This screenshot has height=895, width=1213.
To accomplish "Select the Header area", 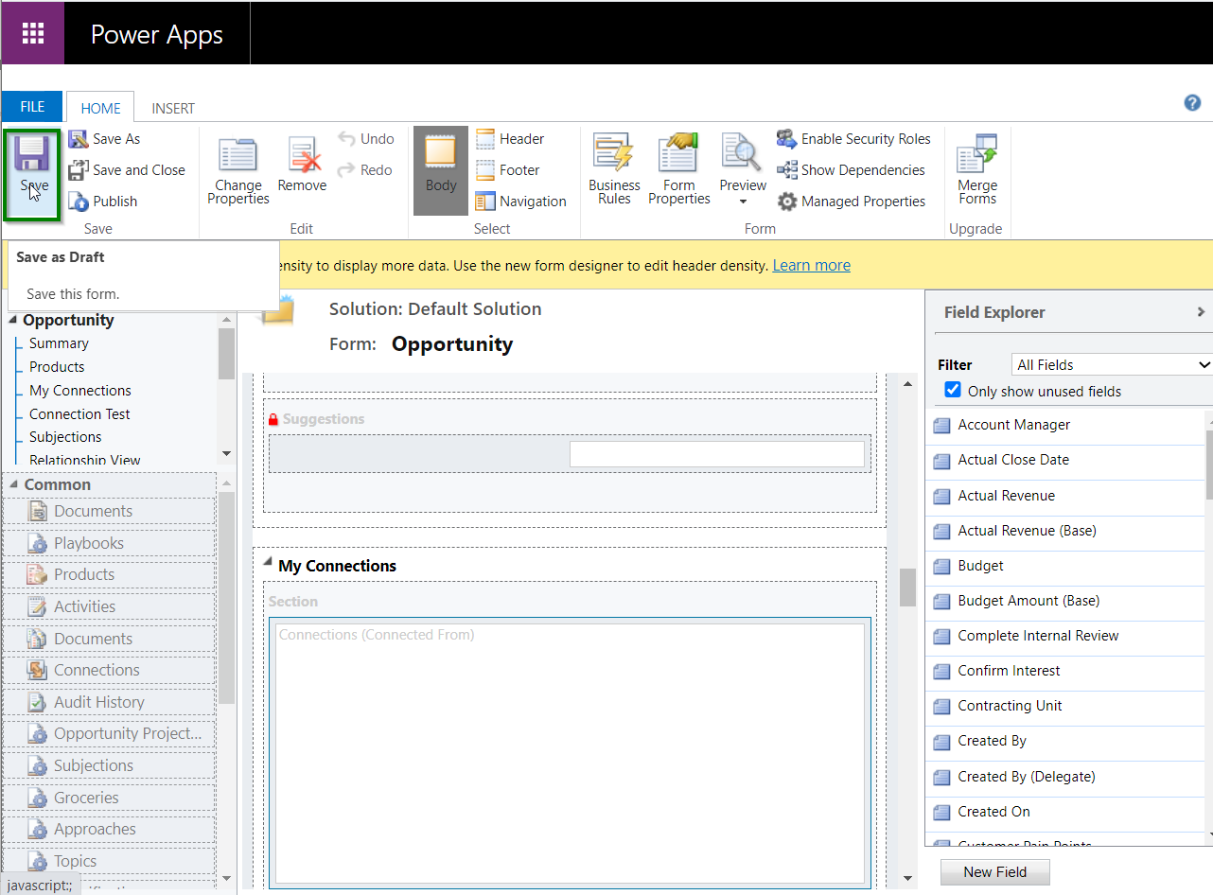I will [x=510, y=139].
